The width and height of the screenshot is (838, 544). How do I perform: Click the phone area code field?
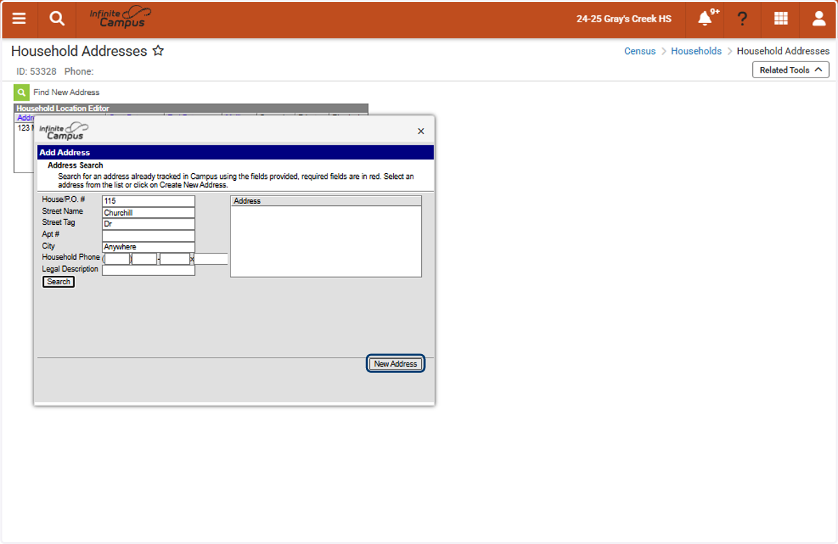[x=117, y=259]
